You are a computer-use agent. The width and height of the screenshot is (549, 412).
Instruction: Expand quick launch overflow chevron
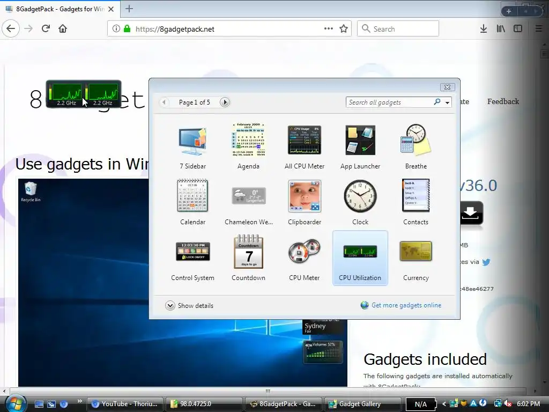79,401
